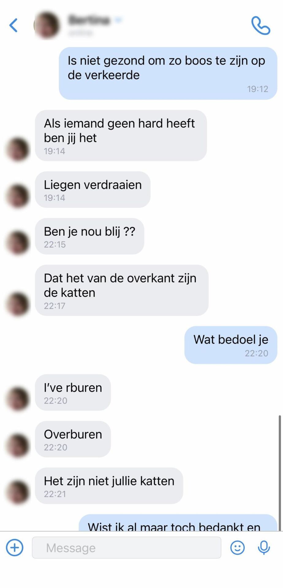Select the 'Is niet gezond om zo boos' message
Screen dimensions: 283x588
(168, 73)
